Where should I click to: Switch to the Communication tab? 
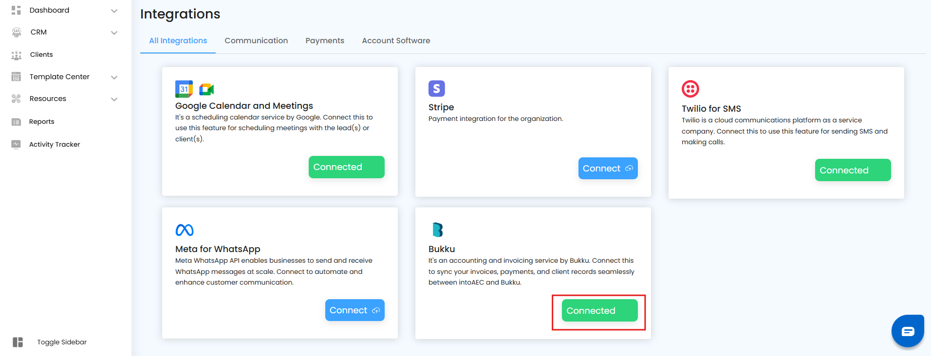click(256, 41)
